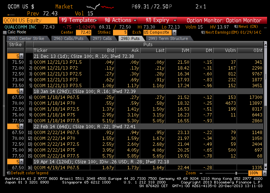
Task: Open QCOM 1/18/14 P72.5 ticker
Action: click(56, 109)
